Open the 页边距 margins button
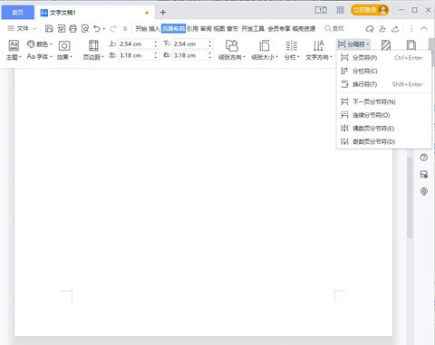The width and height of the screenshot is (435, 345). click(x=93, y=50)
